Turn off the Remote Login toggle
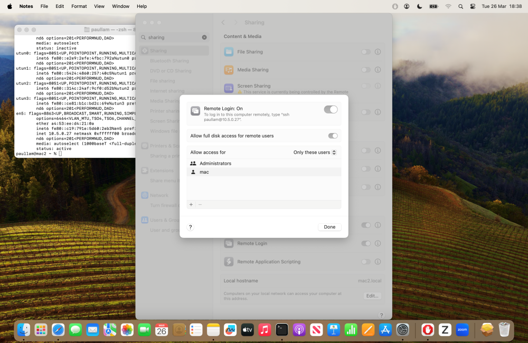Viewport: 528px width, 343px height. (x=331, y=109)
